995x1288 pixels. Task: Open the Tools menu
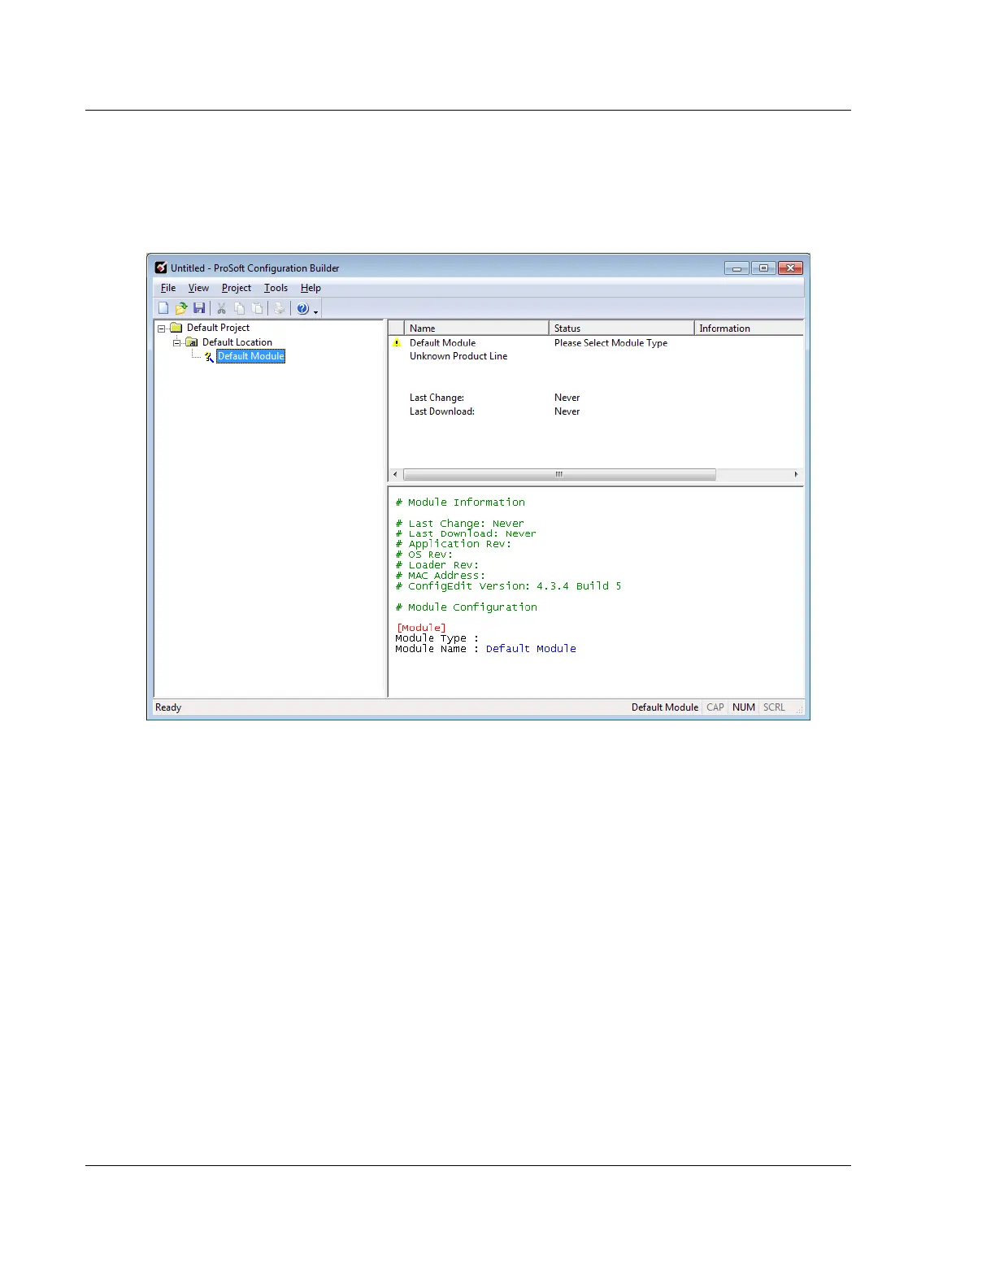[276, 288]
